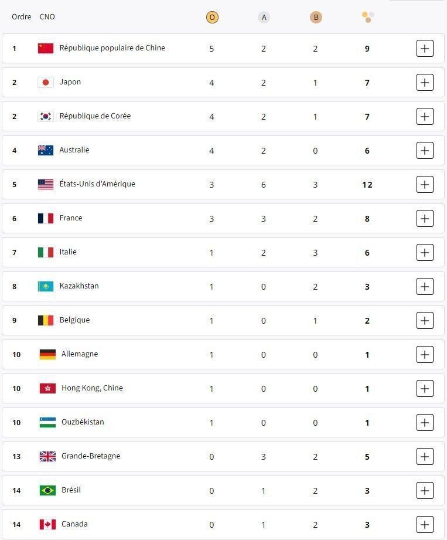
Task: Click the Belgique total medals value
Action: [367, 321]
